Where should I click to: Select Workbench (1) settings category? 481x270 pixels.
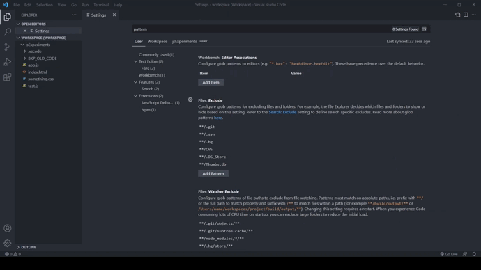pyautogui.click(x=151, y=75)
